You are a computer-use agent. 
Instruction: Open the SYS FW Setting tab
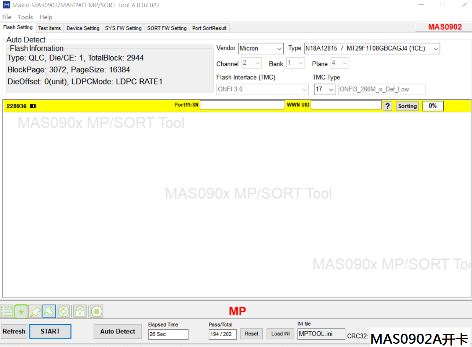tap(123, 28)
